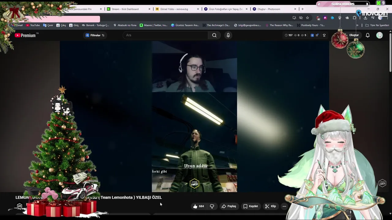
Task: Switch to Oluştur - Photoroom tab
Action: click(269, 9)
